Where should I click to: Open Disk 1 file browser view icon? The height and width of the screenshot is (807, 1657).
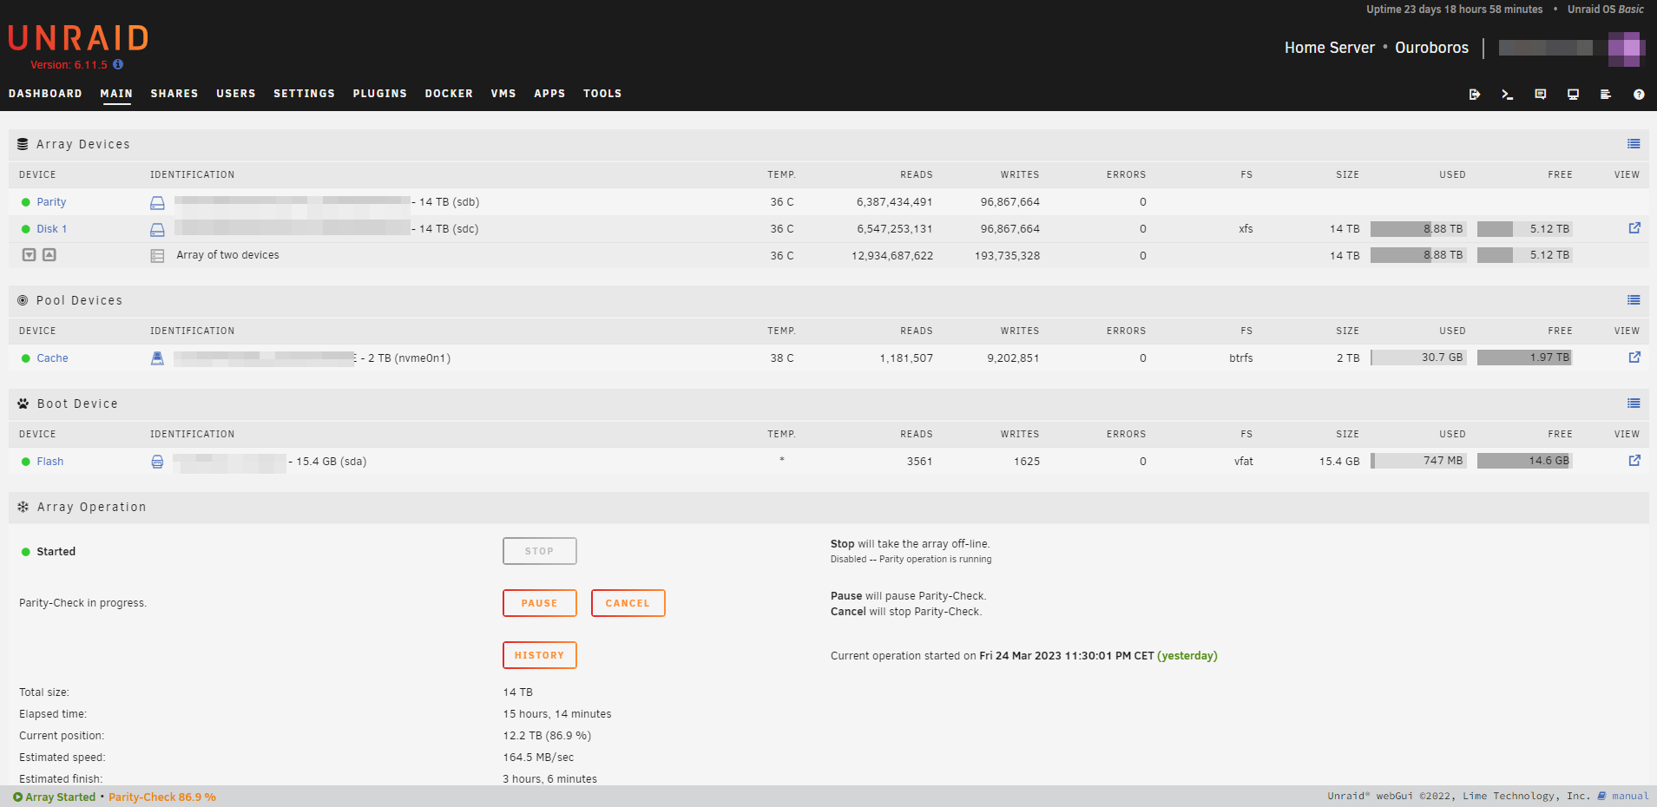click(1634, 228)
